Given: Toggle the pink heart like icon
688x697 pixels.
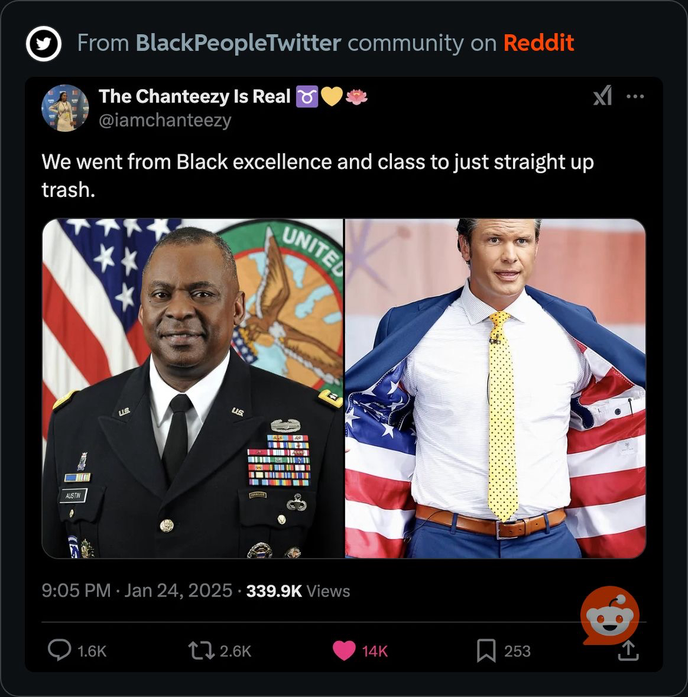Looking at the screenshot, I should pos(344,651).
